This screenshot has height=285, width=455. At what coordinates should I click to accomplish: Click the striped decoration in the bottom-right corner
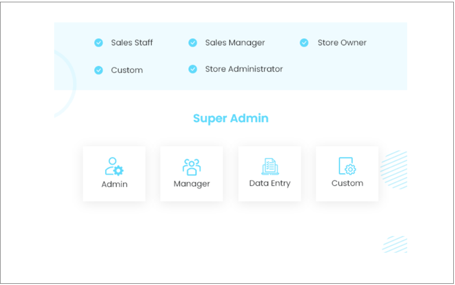pyautogui.click(x=396, y=244)
